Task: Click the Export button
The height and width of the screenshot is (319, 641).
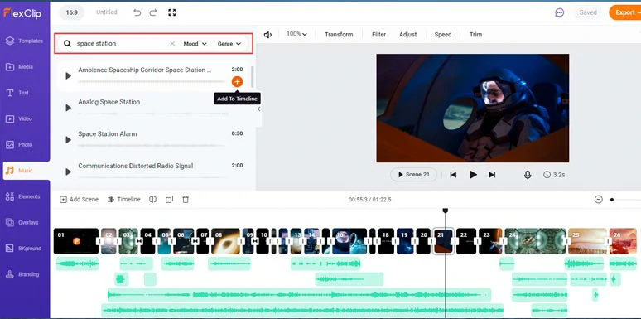Action: pyautogui.click(x=625, y=12)
